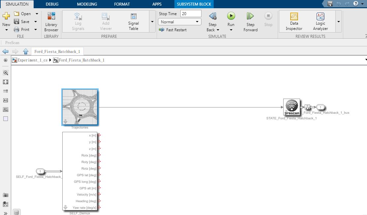Click the Velocity [m/s] output label
367x215 pixels.
[x=86, y=195]
